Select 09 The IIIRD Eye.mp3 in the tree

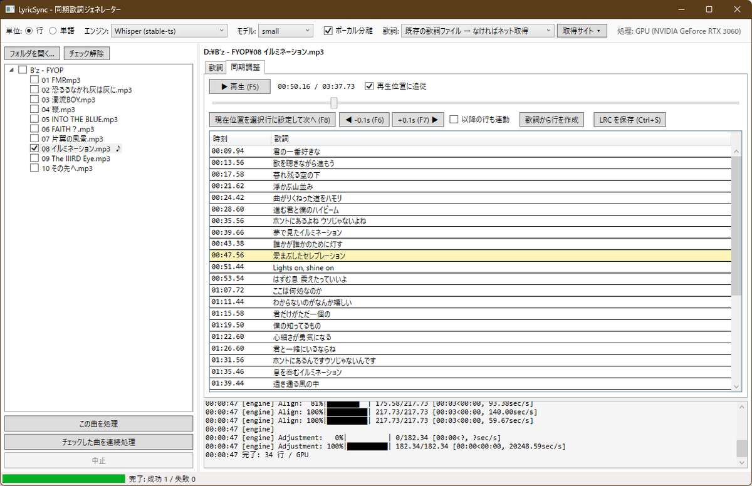point(76,158)
